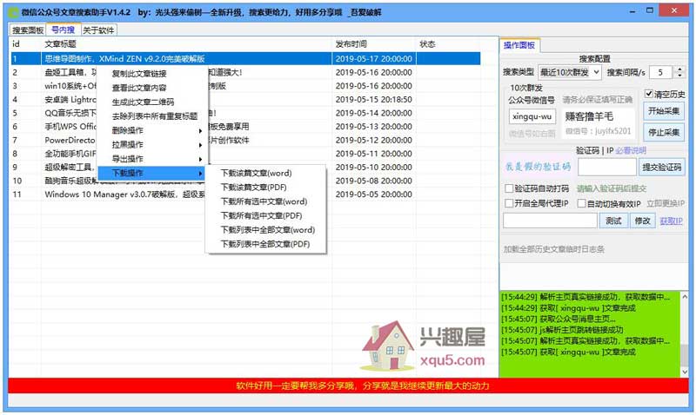Click the 搜索间隔 value field

point(661,72)
